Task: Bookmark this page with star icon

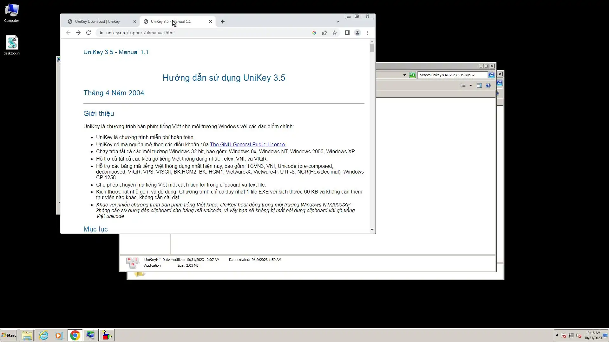Action: click(335, 33)
